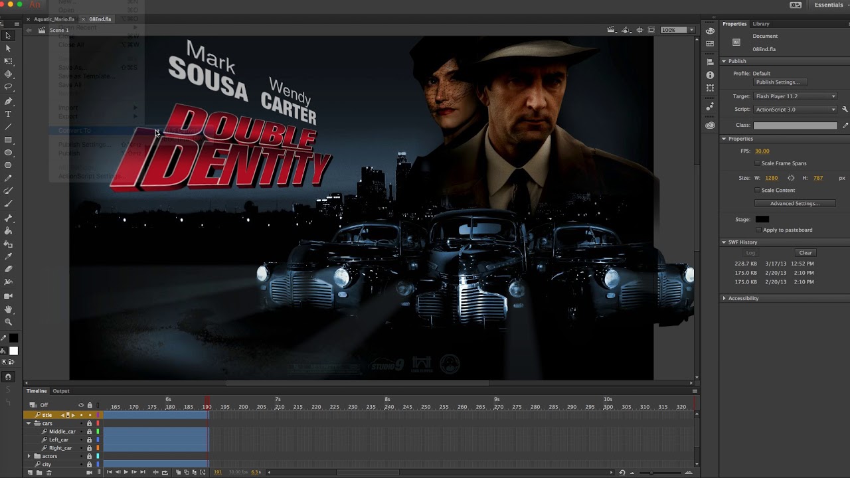
Task: Collapse the cars layer folder
Action: click(x=29, y=423)
